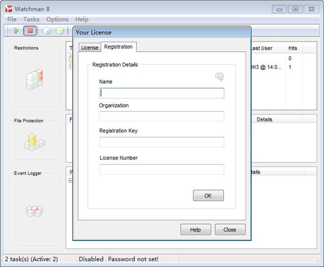Minimize the Watchman 8 window

click(279, 9)
